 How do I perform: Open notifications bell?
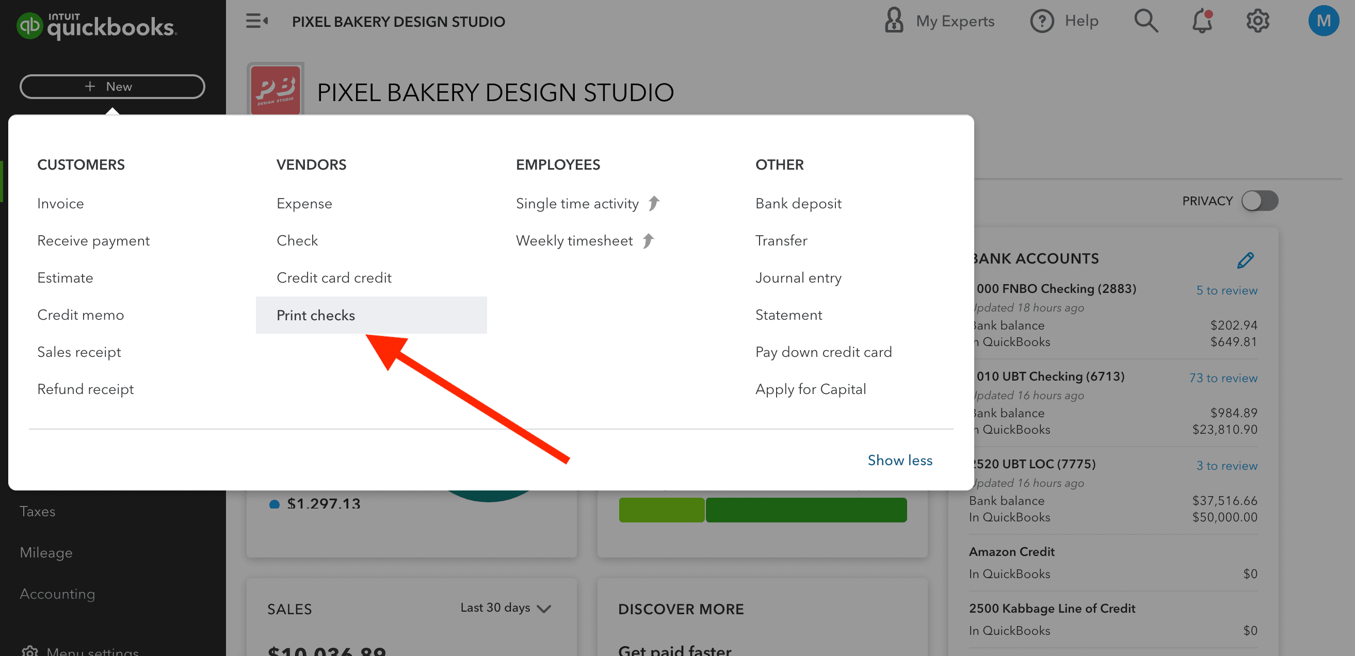1202,21
